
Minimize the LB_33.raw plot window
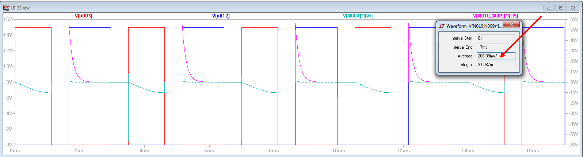tap(549, 8)
